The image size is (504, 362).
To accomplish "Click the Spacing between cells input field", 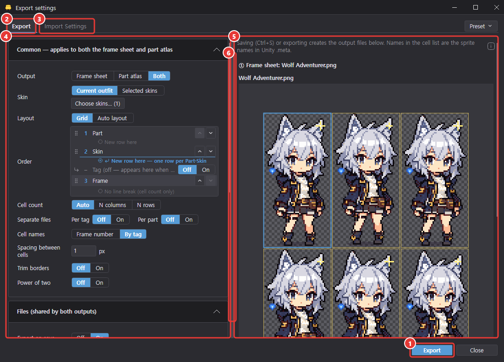I will [83, 251].
